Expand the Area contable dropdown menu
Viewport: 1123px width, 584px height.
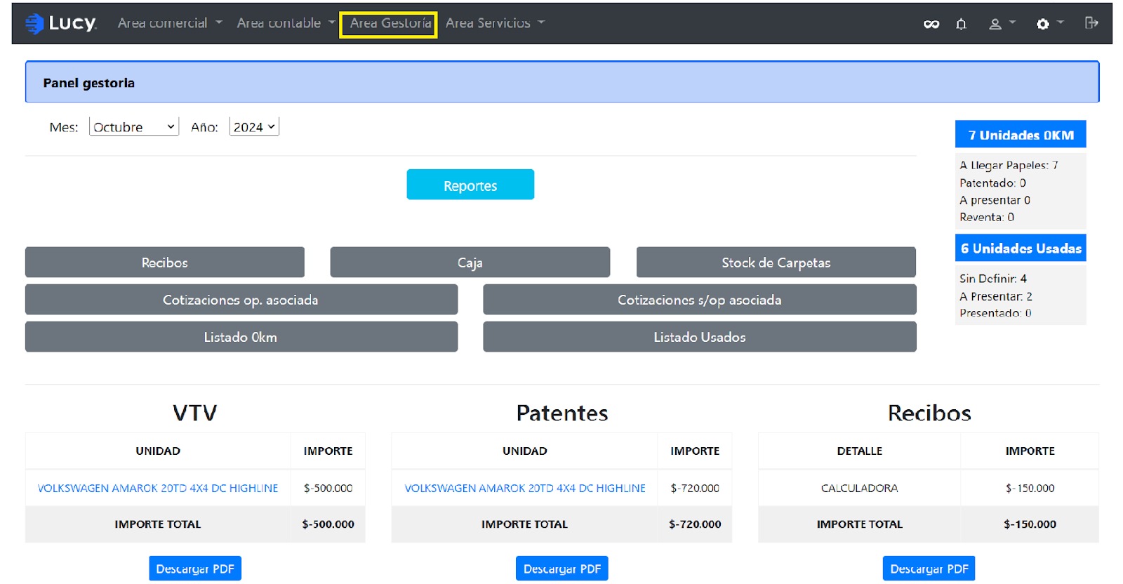point(286,23)
